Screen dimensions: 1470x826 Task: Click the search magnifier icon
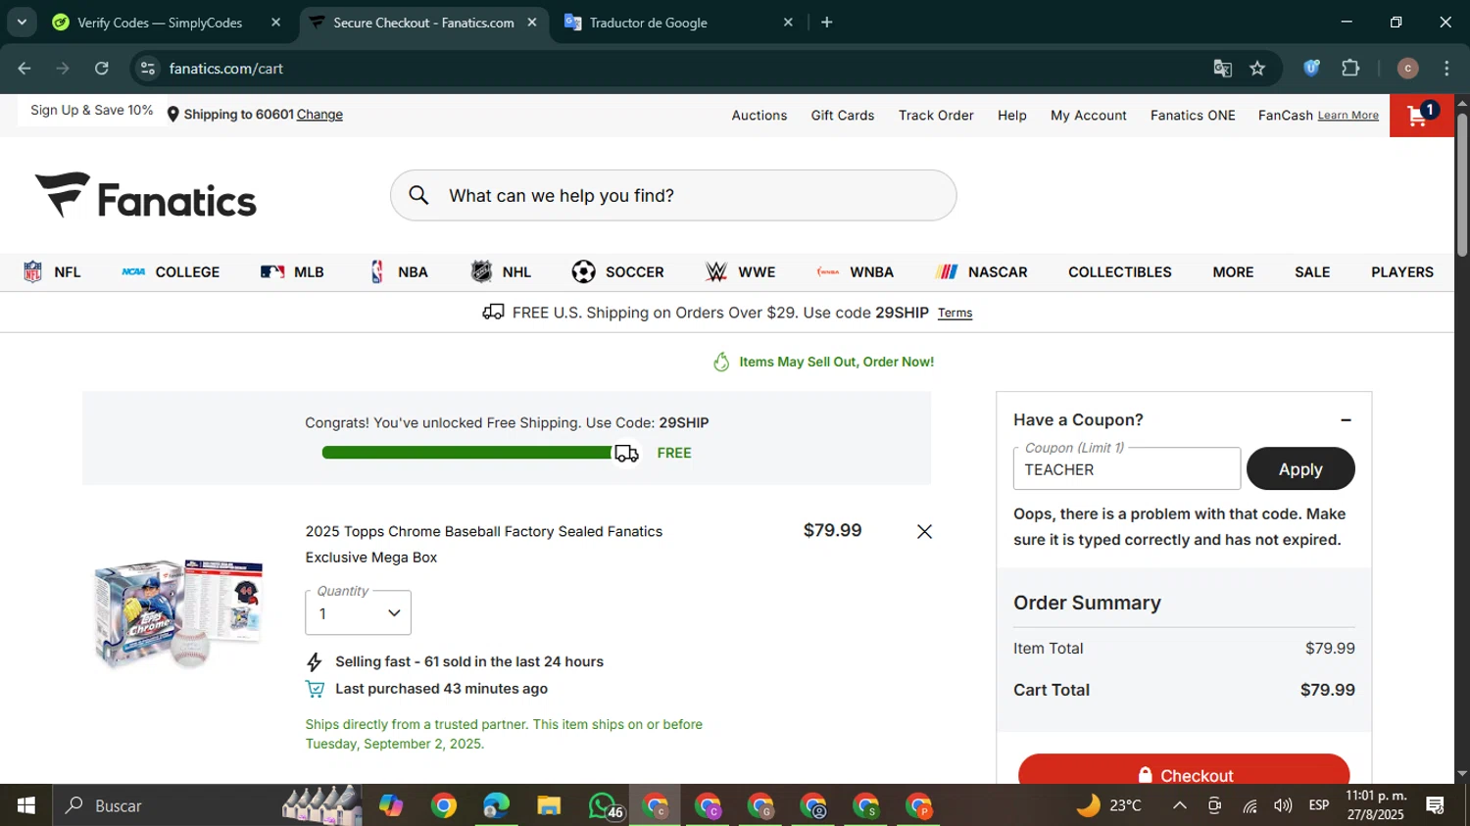[418, 195]
